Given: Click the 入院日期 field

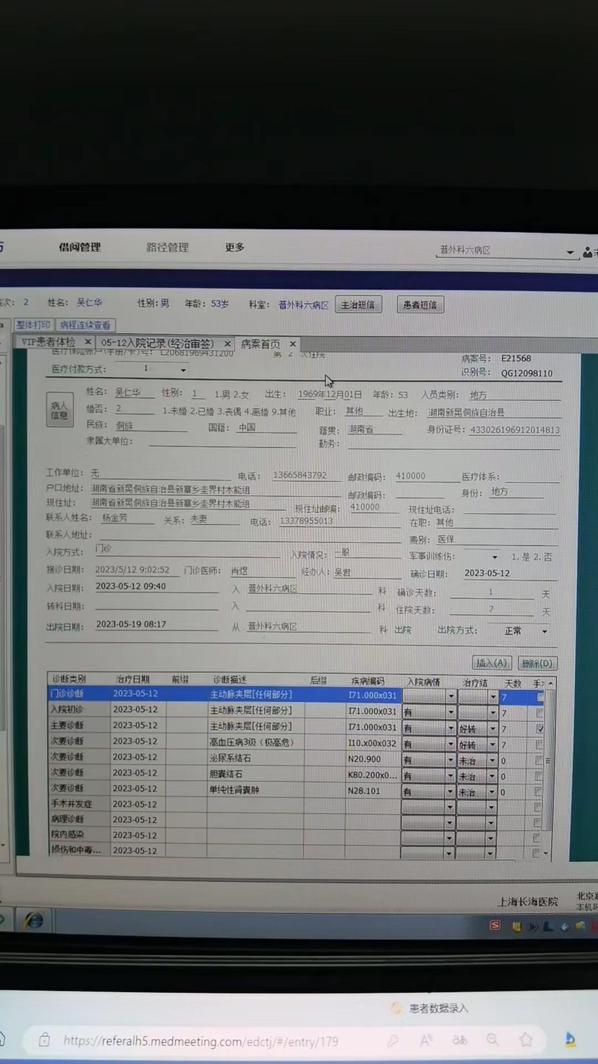Looking at the screenshot, I should (156, 586).
